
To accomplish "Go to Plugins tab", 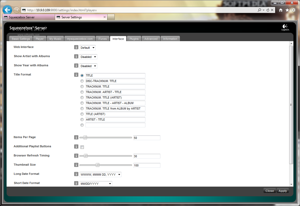I will pyautogui.click(x=134, y=39).
